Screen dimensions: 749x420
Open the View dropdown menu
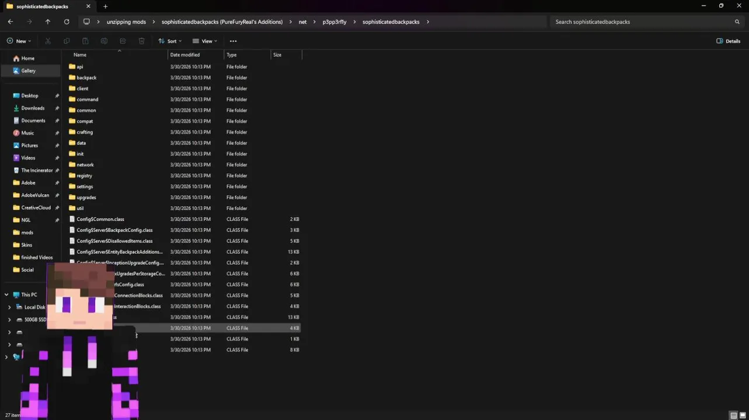(205, 41)
